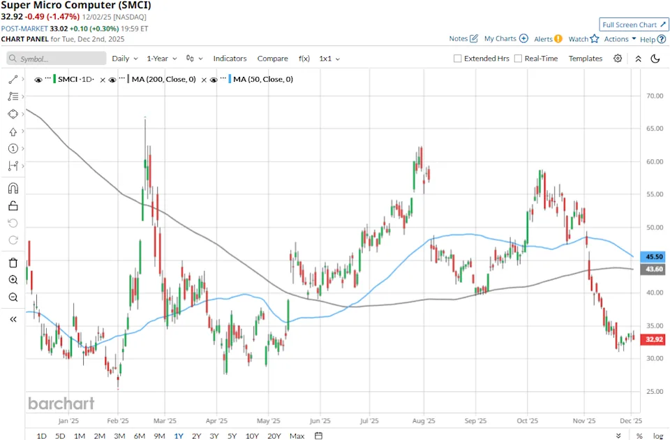Screen dimensions: 670x440
Task: Open the arrow annotation tool
Action: [x=13, y=131]
